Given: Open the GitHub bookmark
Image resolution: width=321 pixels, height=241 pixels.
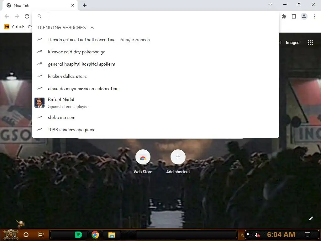Looking at the screenshot, I should tap(18, 27).
